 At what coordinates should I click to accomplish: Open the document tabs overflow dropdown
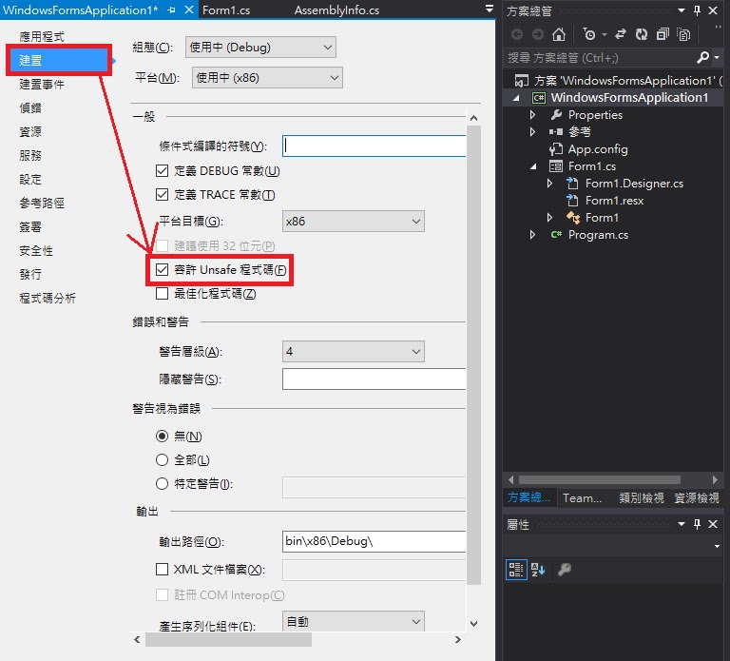pyautogui.click(x=490, y=9)
